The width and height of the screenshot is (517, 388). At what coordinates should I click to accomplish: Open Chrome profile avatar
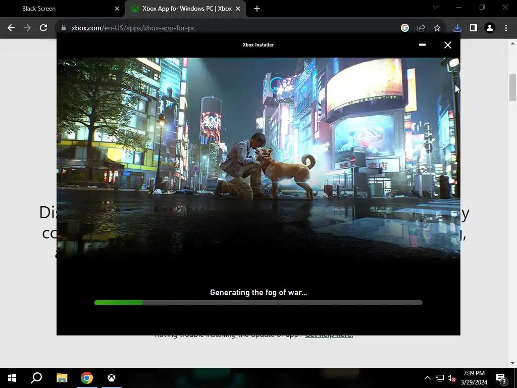[x=490, y=28]
